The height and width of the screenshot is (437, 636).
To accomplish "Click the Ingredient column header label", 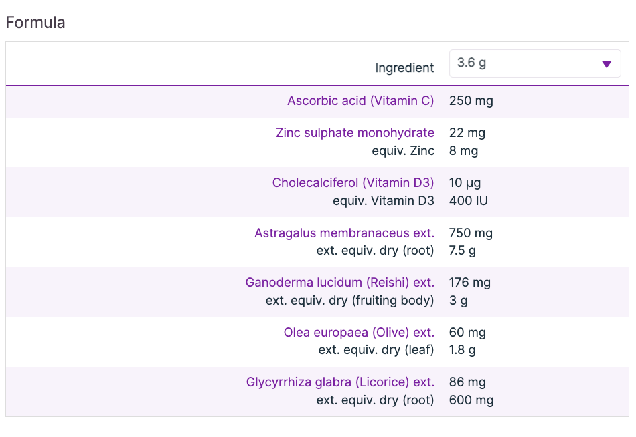I will point(404,68).
